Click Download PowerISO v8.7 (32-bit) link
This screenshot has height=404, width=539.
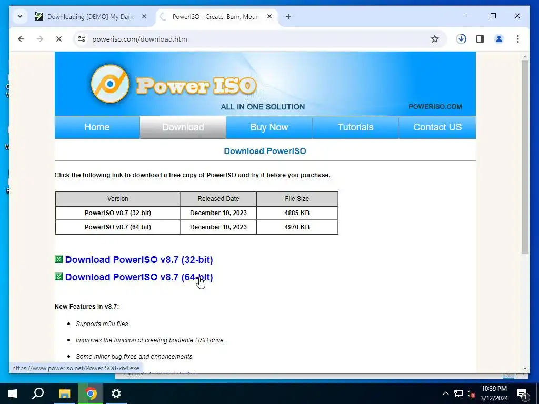click(139, 260)
